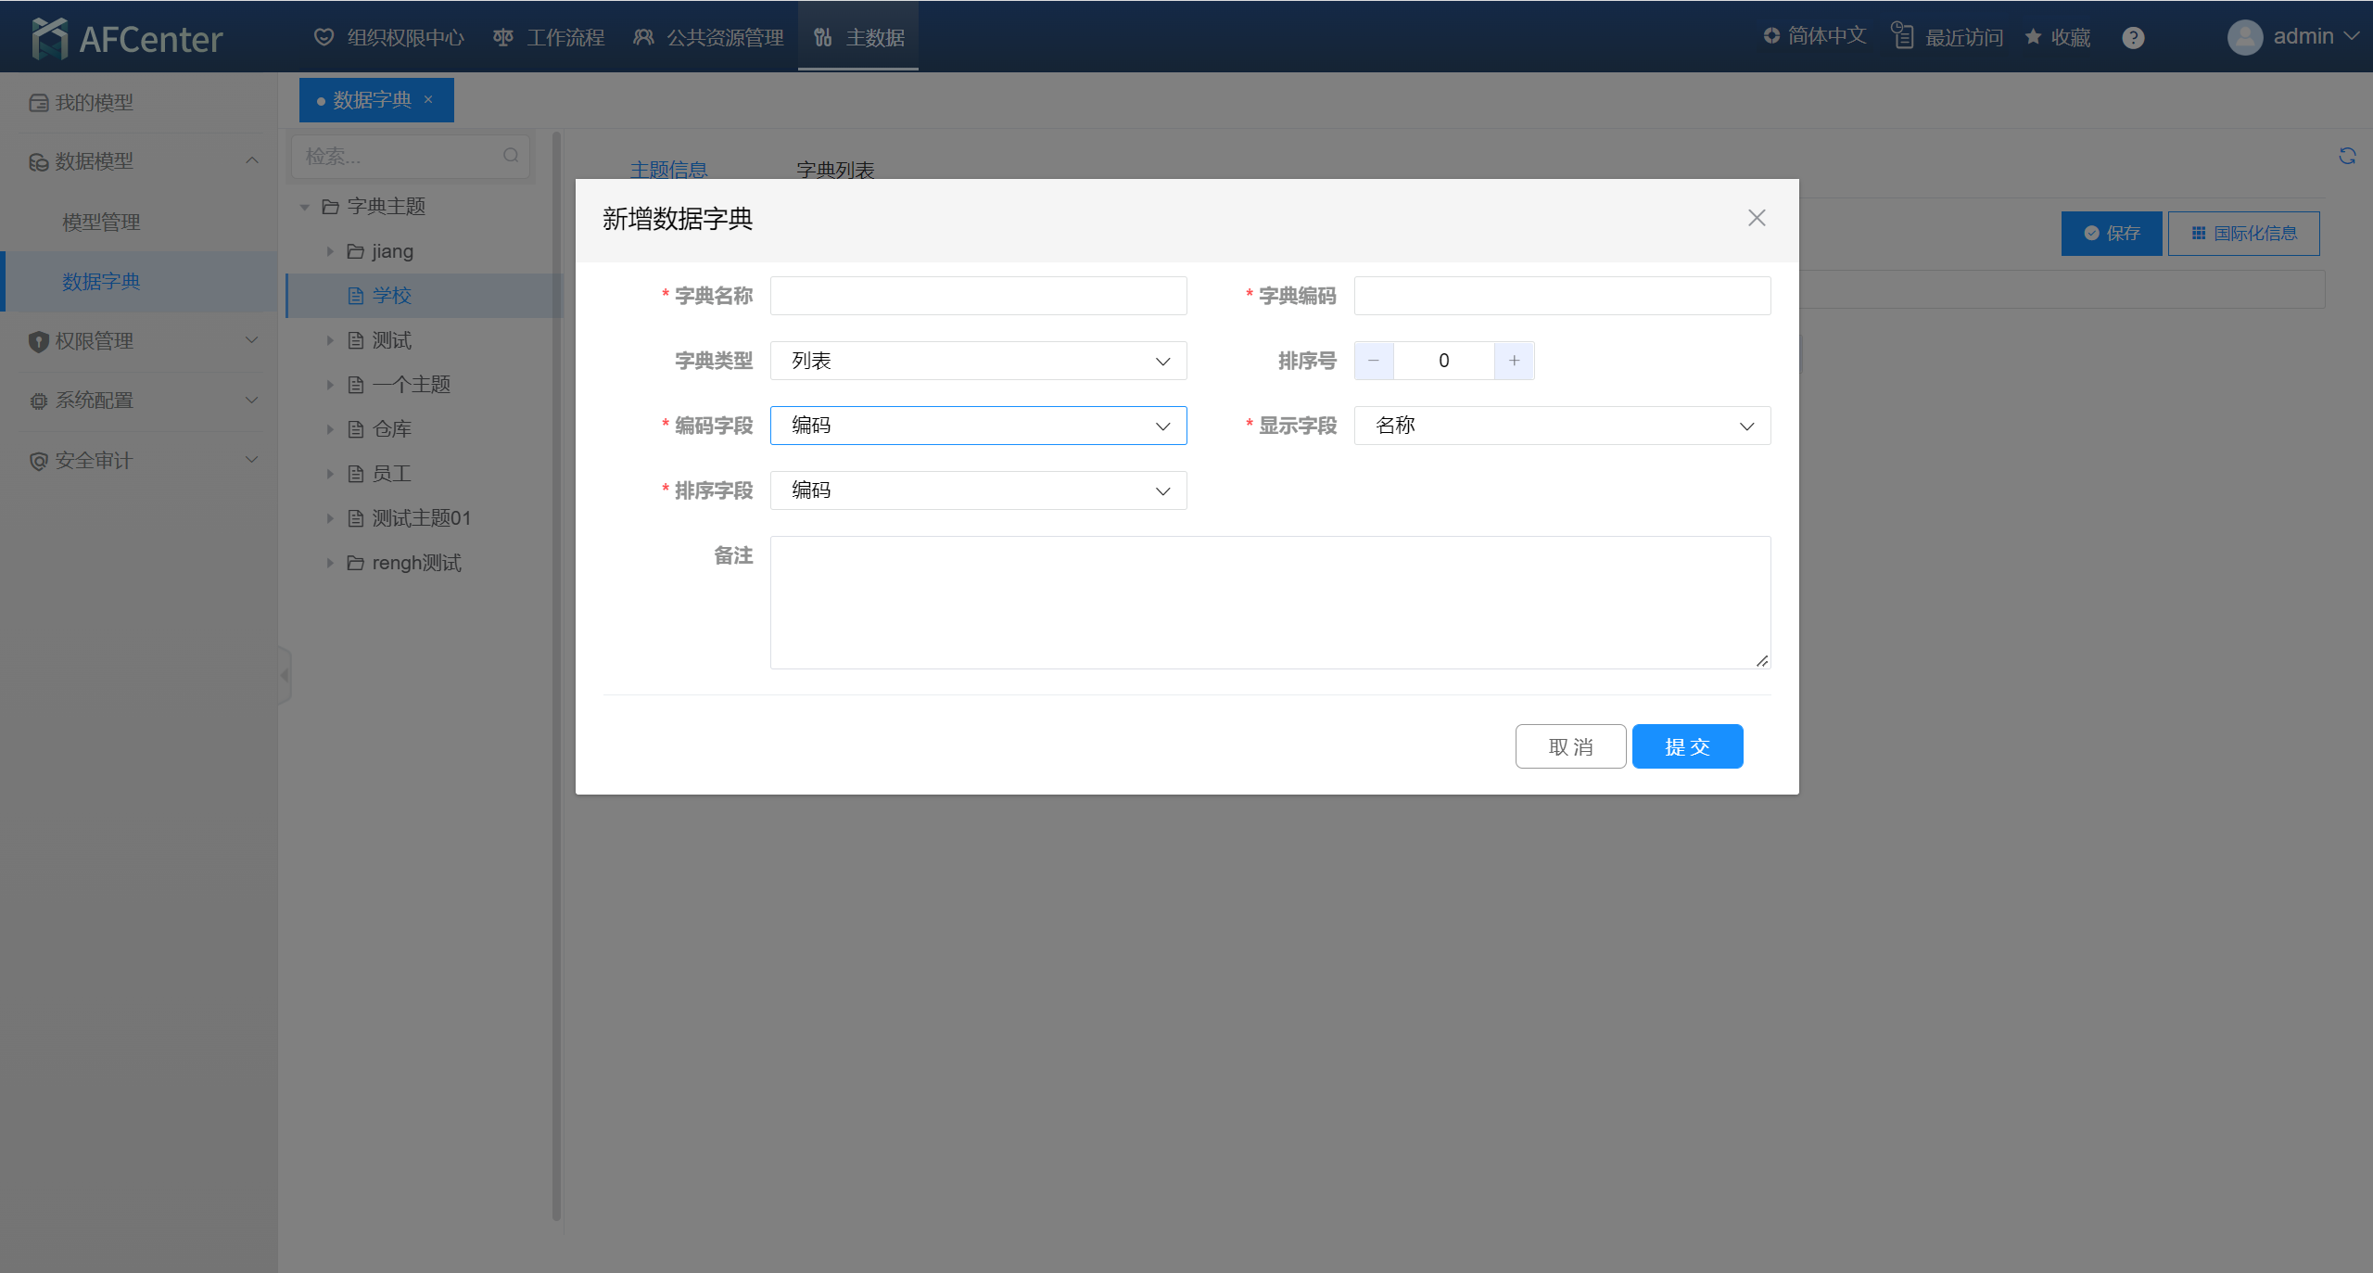The width and height of the screenshot is (2373, 1273).
Task: Click the help question mark icon
Action: pyautogui.click(x=2133, y=38)
